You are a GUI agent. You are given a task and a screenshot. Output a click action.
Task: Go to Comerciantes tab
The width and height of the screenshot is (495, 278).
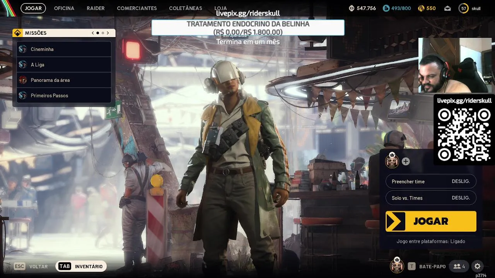137,8
